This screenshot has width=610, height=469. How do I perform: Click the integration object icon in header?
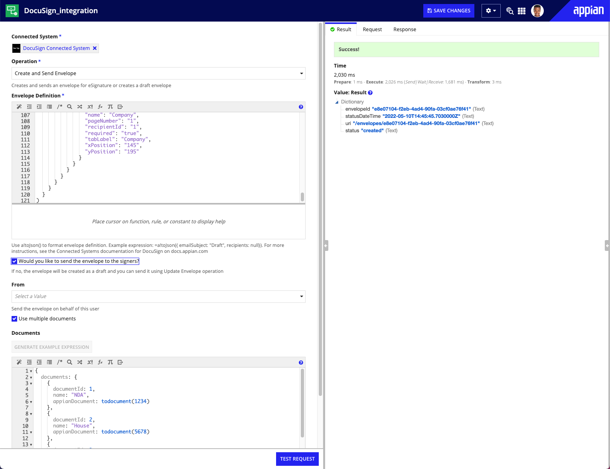coord(12,11)
